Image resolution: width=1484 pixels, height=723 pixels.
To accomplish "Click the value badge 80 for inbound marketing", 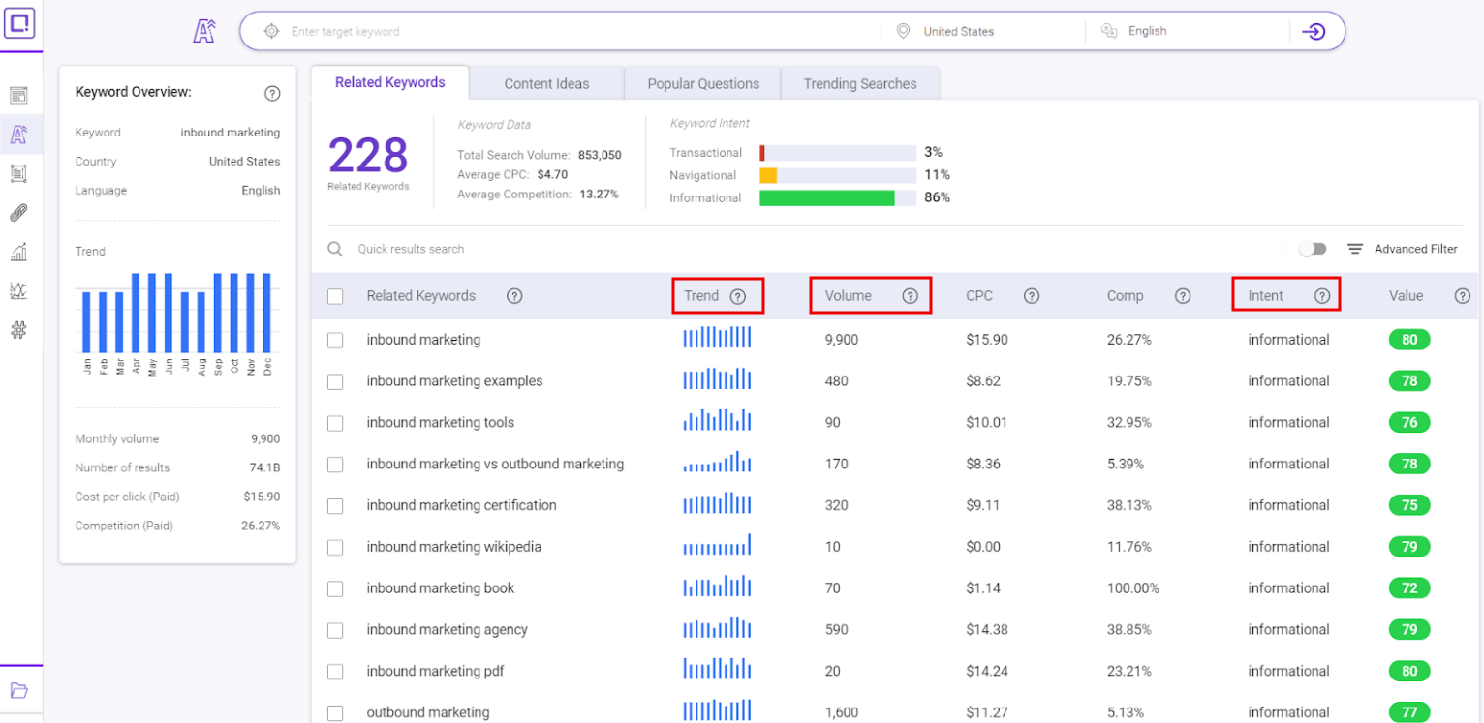I will click(1409, 340).
